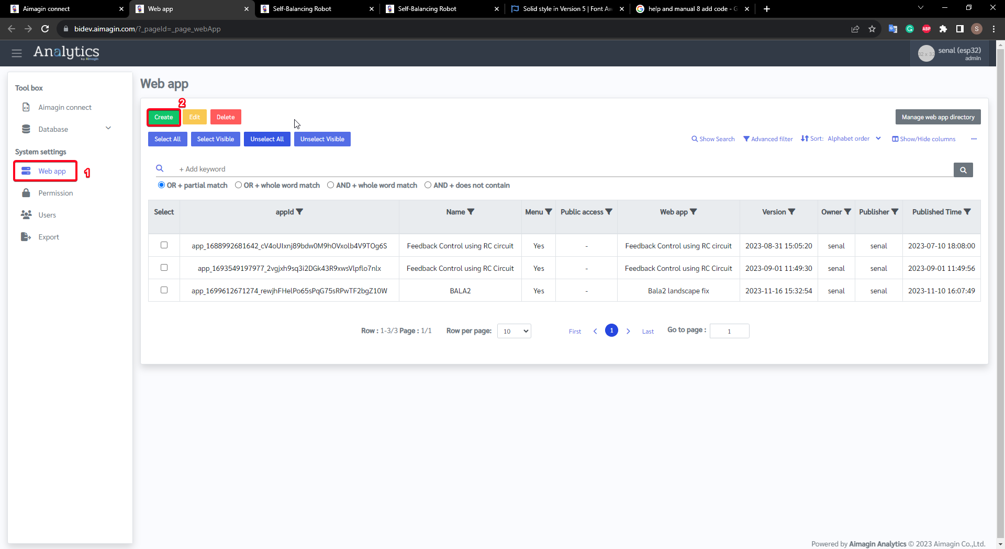
Task: Open the Alphabet order sort dropdown
Action: pyautogui.click(x=854, y=139)
